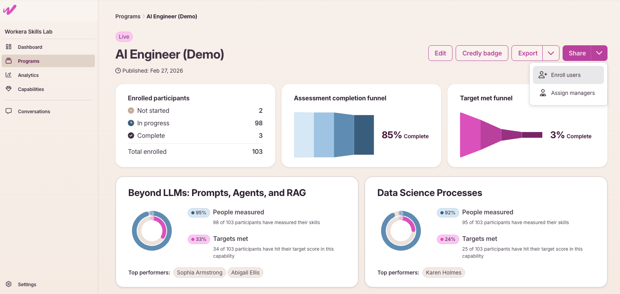This screenshot has width=620, height=294.
Task: Open the Conversations chat icon
Action: tap(9, 111)
